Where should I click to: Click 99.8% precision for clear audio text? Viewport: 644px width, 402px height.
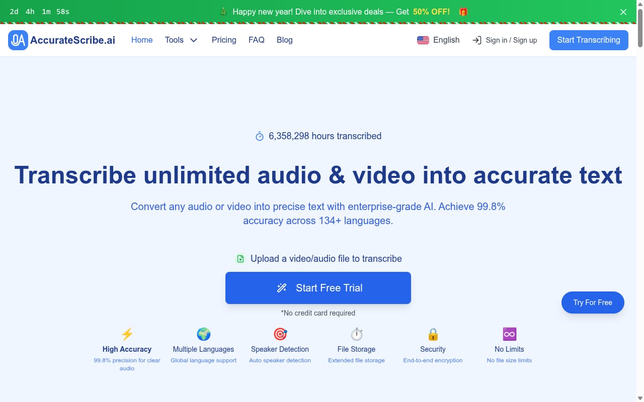point(127,364)
